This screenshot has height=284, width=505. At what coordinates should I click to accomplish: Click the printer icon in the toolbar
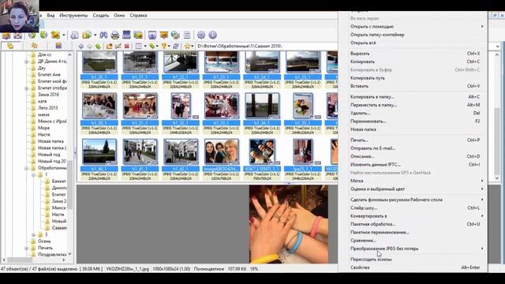tap(115, 35)
